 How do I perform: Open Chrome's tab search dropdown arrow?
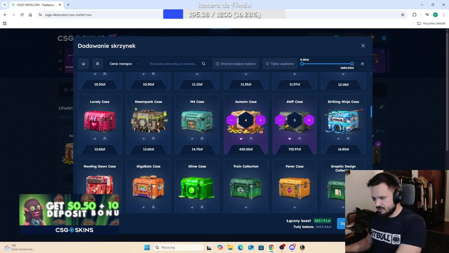point(5,5)
